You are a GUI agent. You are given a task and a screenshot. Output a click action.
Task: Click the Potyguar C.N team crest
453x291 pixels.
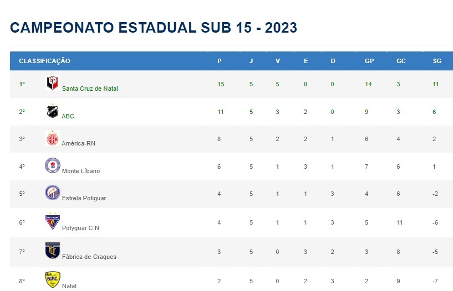tap(53, 221)
